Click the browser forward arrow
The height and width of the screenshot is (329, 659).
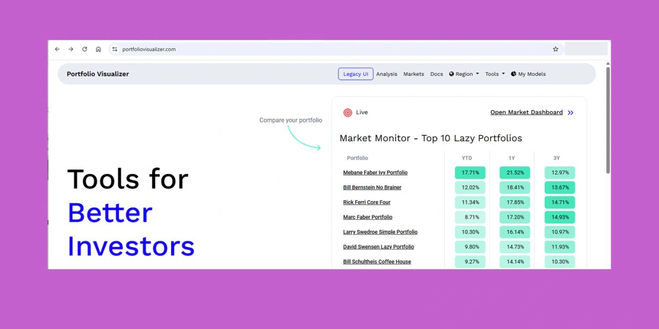(71, 49)
